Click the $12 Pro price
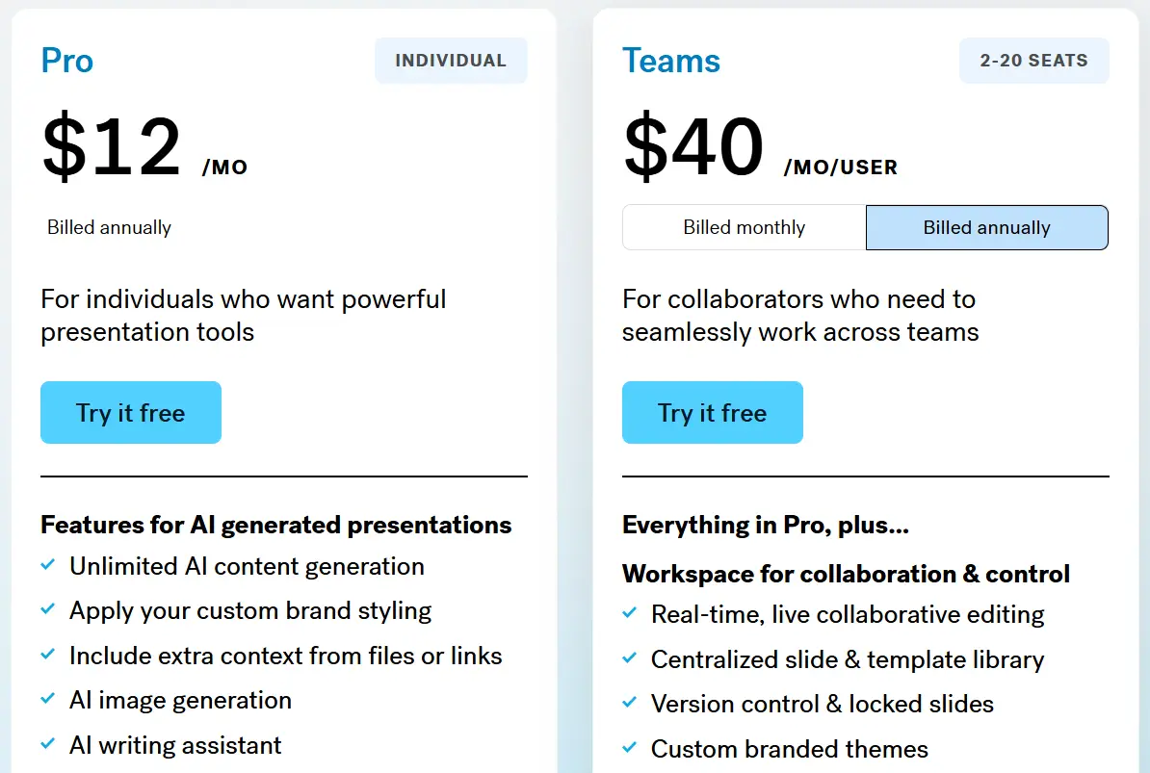 [112, 147]
